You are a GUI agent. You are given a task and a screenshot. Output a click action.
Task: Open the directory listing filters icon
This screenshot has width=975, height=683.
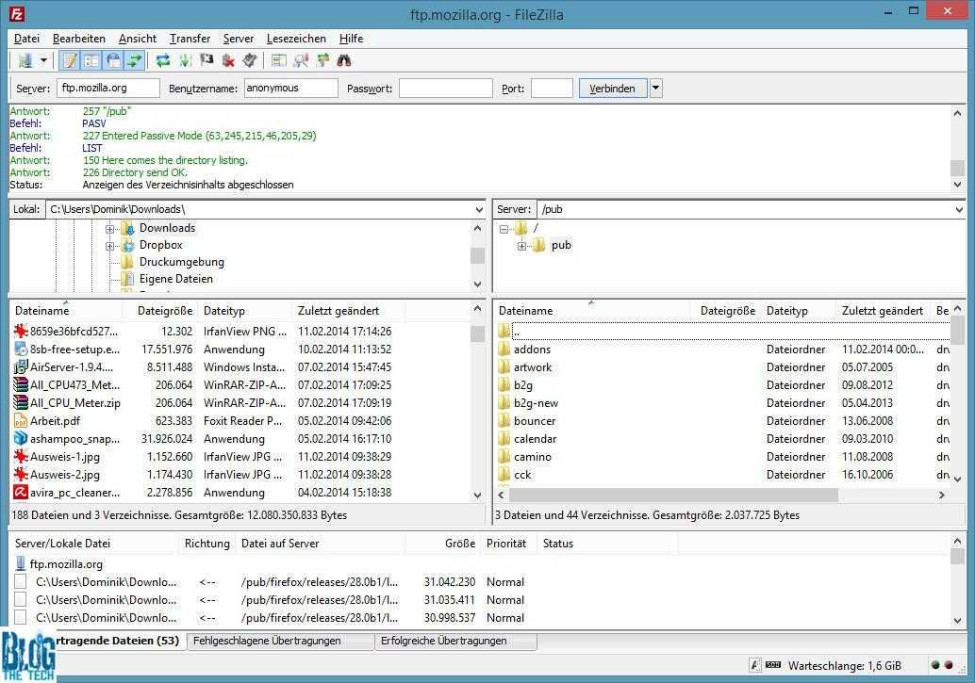coord(279,60)
